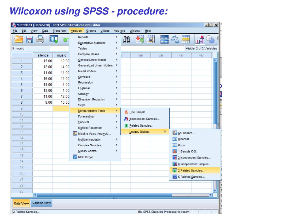Open the Utilities menu
Image resolution: width=290 pixels, height=217 pixels.
click(105, 31)
